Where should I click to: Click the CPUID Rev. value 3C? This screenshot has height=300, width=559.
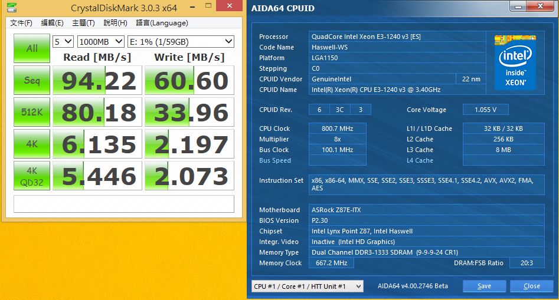point(340,110)
